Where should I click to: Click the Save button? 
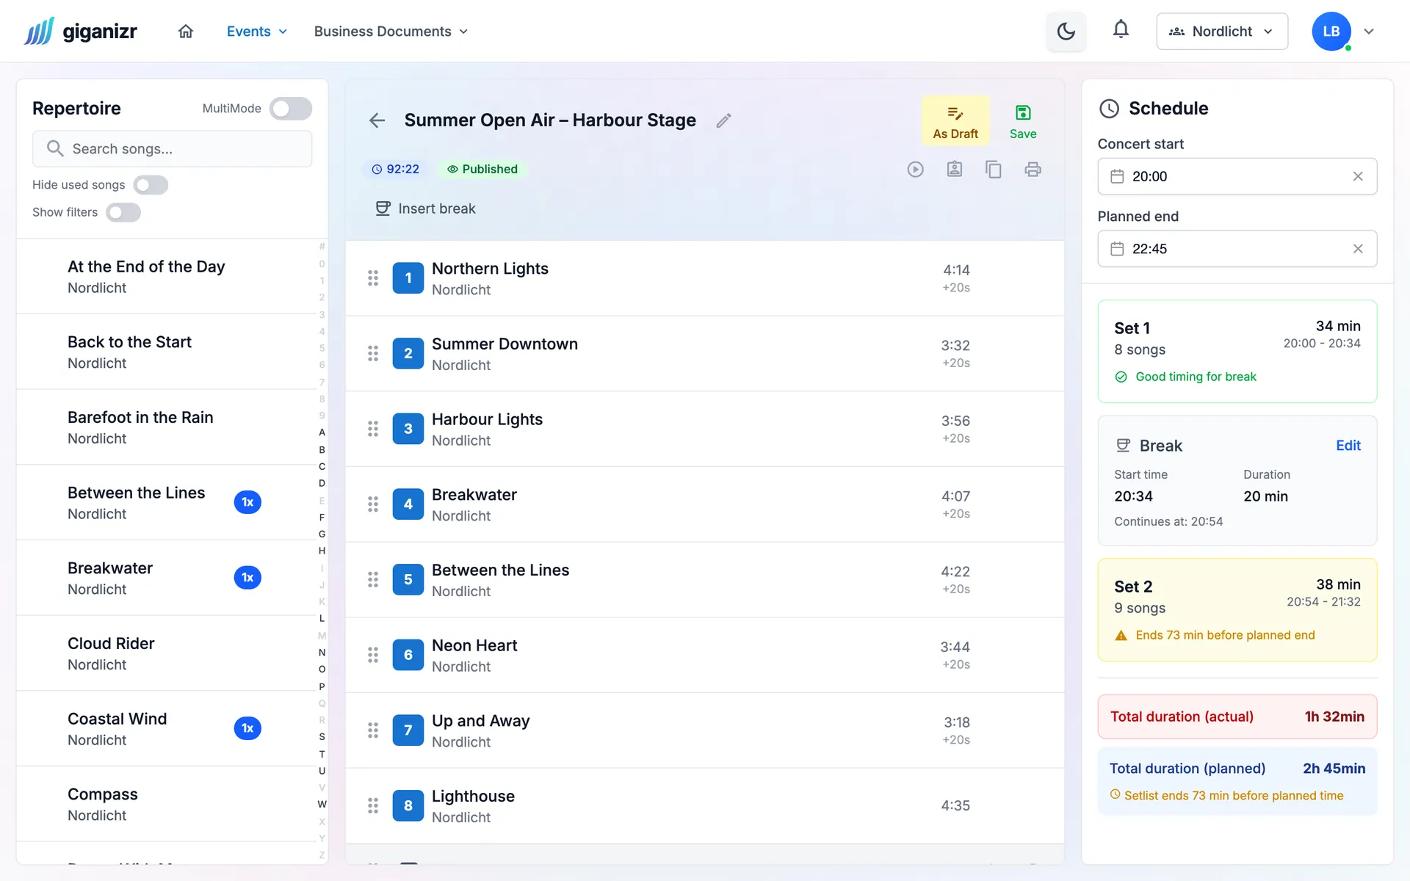pyautogui.click(x=1023, y=120)
